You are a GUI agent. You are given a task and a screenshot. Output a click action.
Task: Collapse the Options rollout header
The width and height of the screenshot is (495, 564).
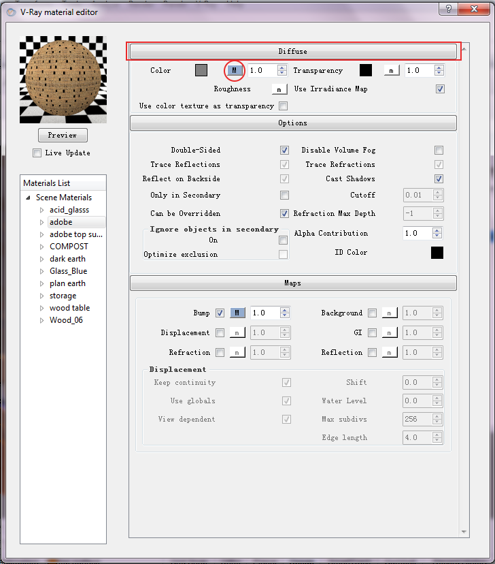click(x=293, y=123)
